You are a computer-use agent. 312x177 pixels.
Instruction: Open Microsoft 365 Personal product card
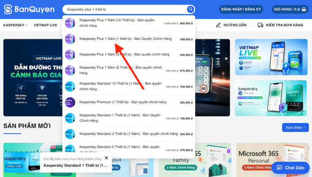click(x=273, y=160)
